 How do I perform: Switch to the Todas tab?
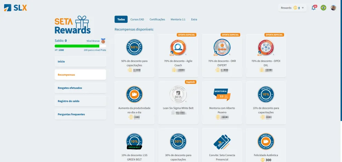pyautogui.click(x=121, y=19)
